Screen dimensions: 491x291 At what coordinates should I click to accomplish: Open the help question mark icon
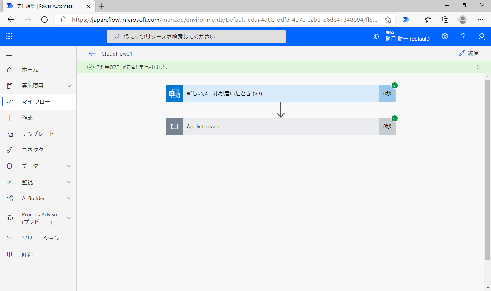[x=463, y=36]
